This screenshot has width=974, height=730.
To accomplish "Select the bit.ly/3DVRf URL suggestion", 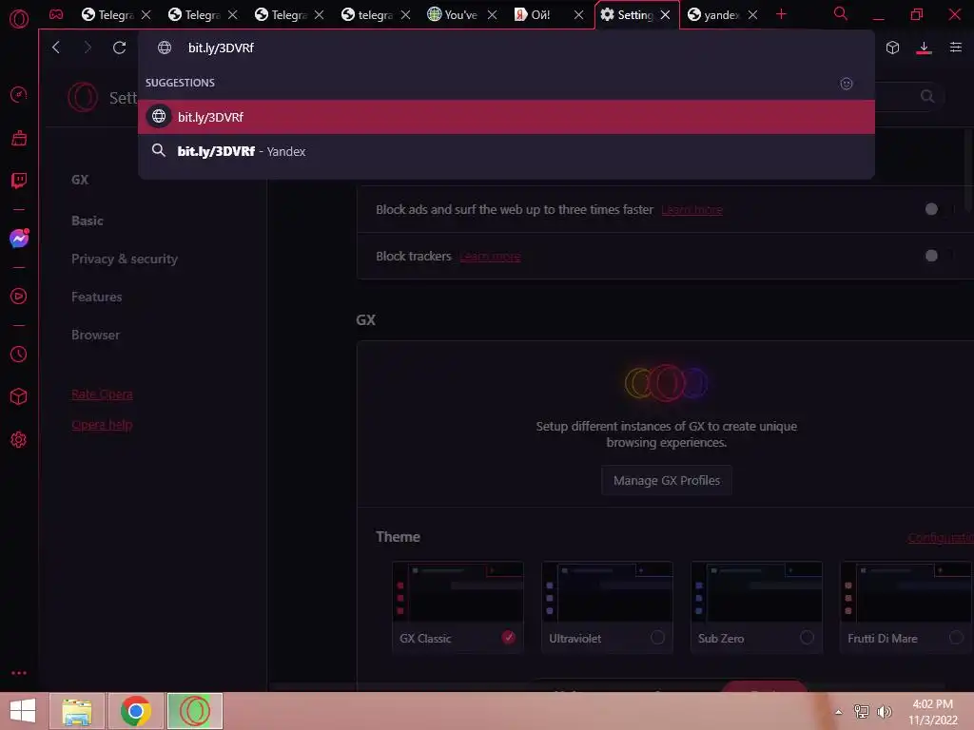I will coord(506,117).
